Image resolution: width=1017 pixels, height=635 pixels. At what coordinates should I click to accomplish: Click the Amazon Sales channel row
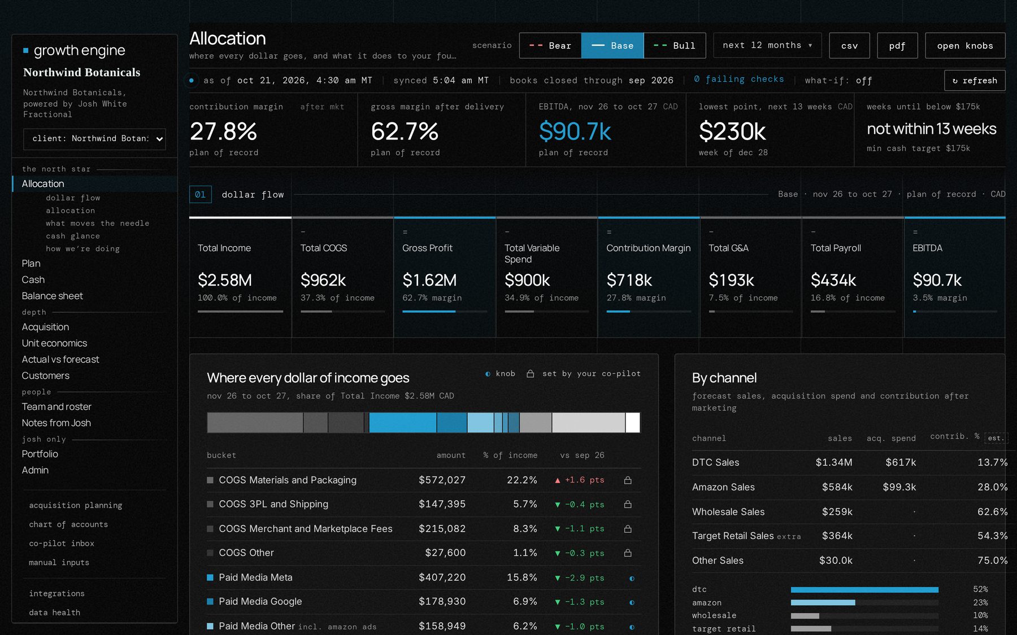tap(850, 487)
